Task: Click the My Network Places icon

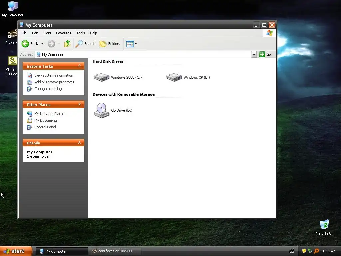Action: (30, 114)
